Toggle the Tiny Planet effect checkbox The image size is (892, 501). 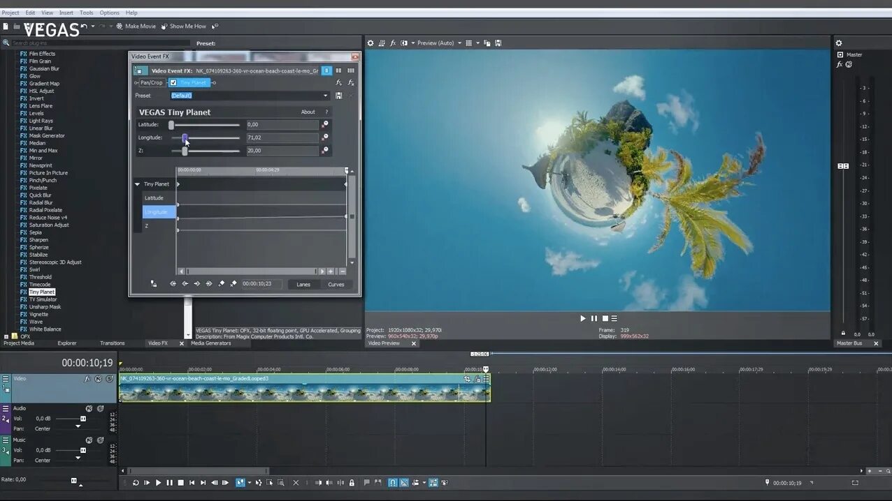point(173,82)
